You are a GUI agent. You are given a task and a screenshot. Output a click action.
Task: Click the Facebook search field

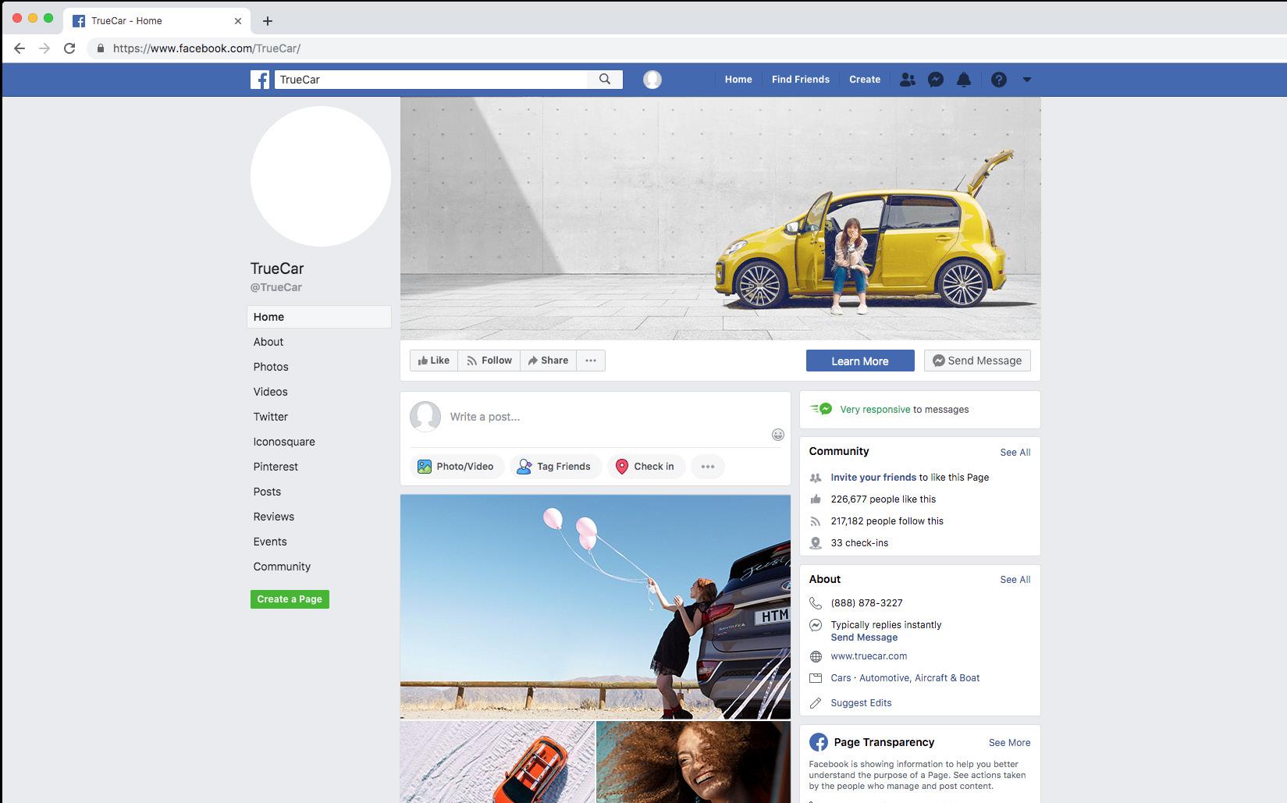pos(431,80)
